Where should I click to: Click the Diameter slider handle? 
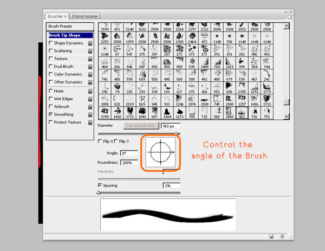(177, 133)
